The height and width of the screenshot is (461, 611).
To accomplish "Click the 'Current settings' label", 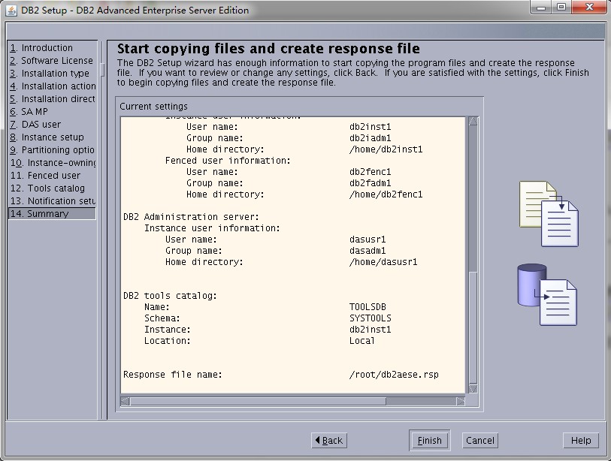I will pyautogui.click(x=153, y=107).
